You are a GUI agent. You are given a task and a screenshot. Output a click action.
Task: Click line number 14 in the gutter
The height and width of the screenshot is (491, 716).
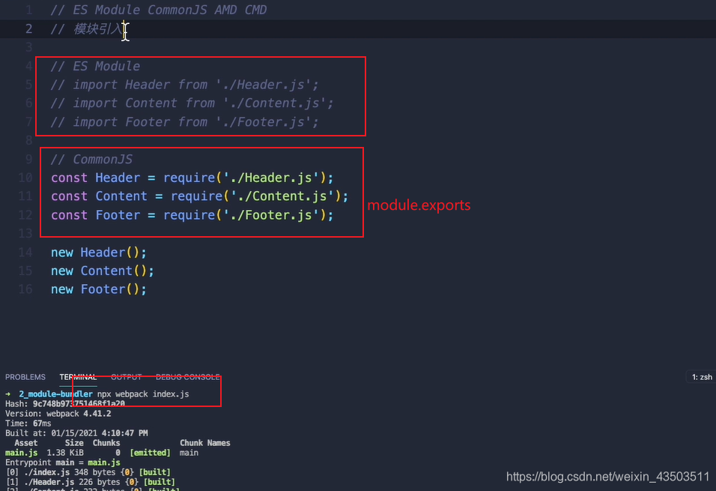(25, 253)
